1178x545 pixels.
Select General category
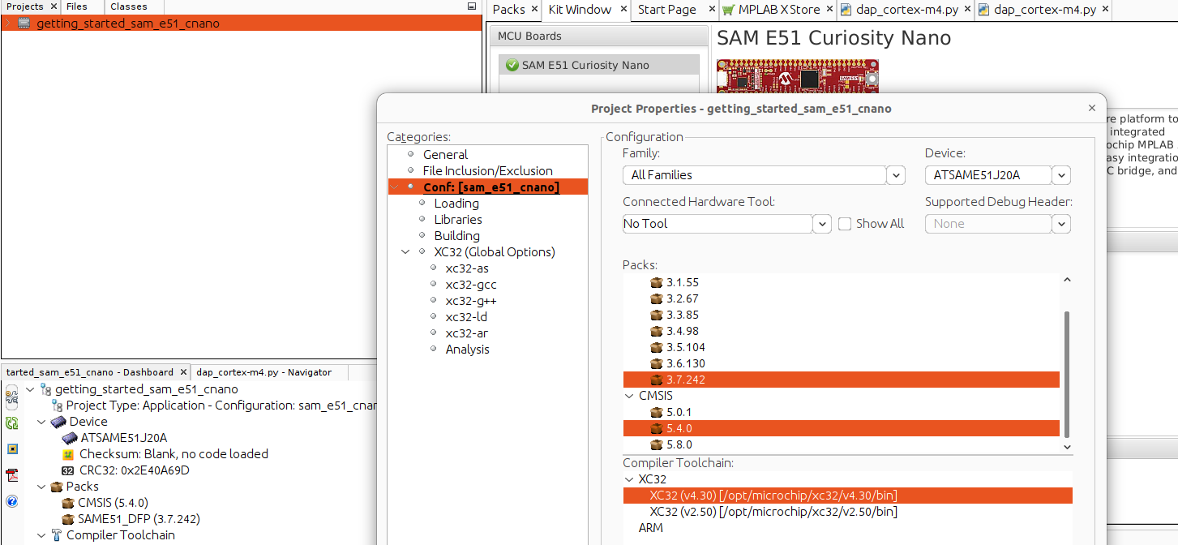(x=445, y=155)
